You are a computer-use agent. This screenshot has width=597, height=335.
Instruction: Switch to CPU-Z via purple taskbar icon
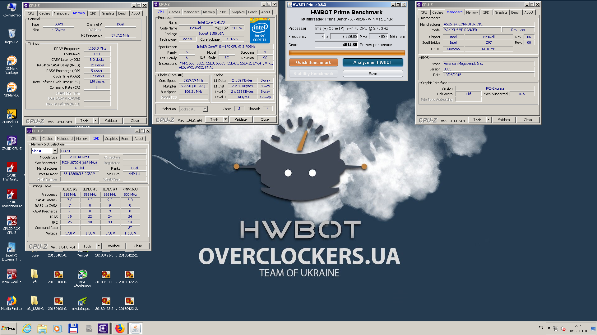pos(103,328)
